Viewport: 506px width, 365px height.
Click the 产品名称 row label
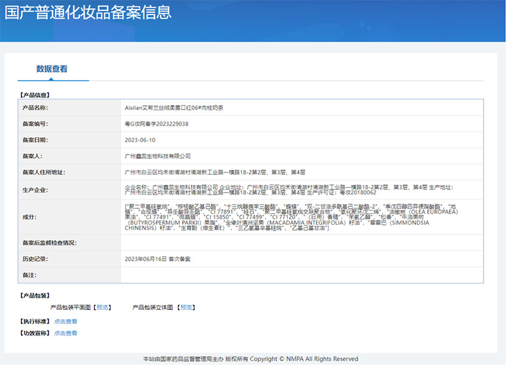(x=35, y=108)
